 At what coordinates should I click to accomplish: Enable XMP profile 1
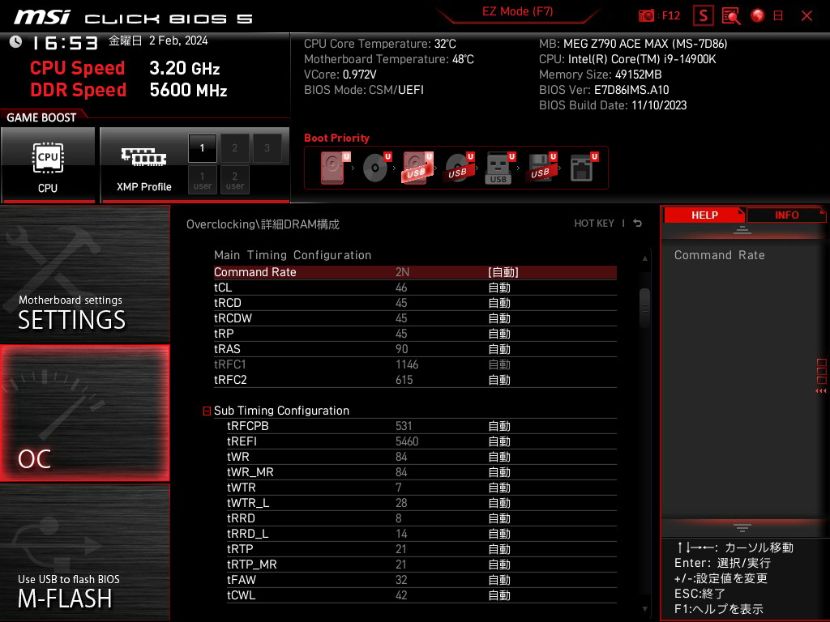tap(202, 148)
